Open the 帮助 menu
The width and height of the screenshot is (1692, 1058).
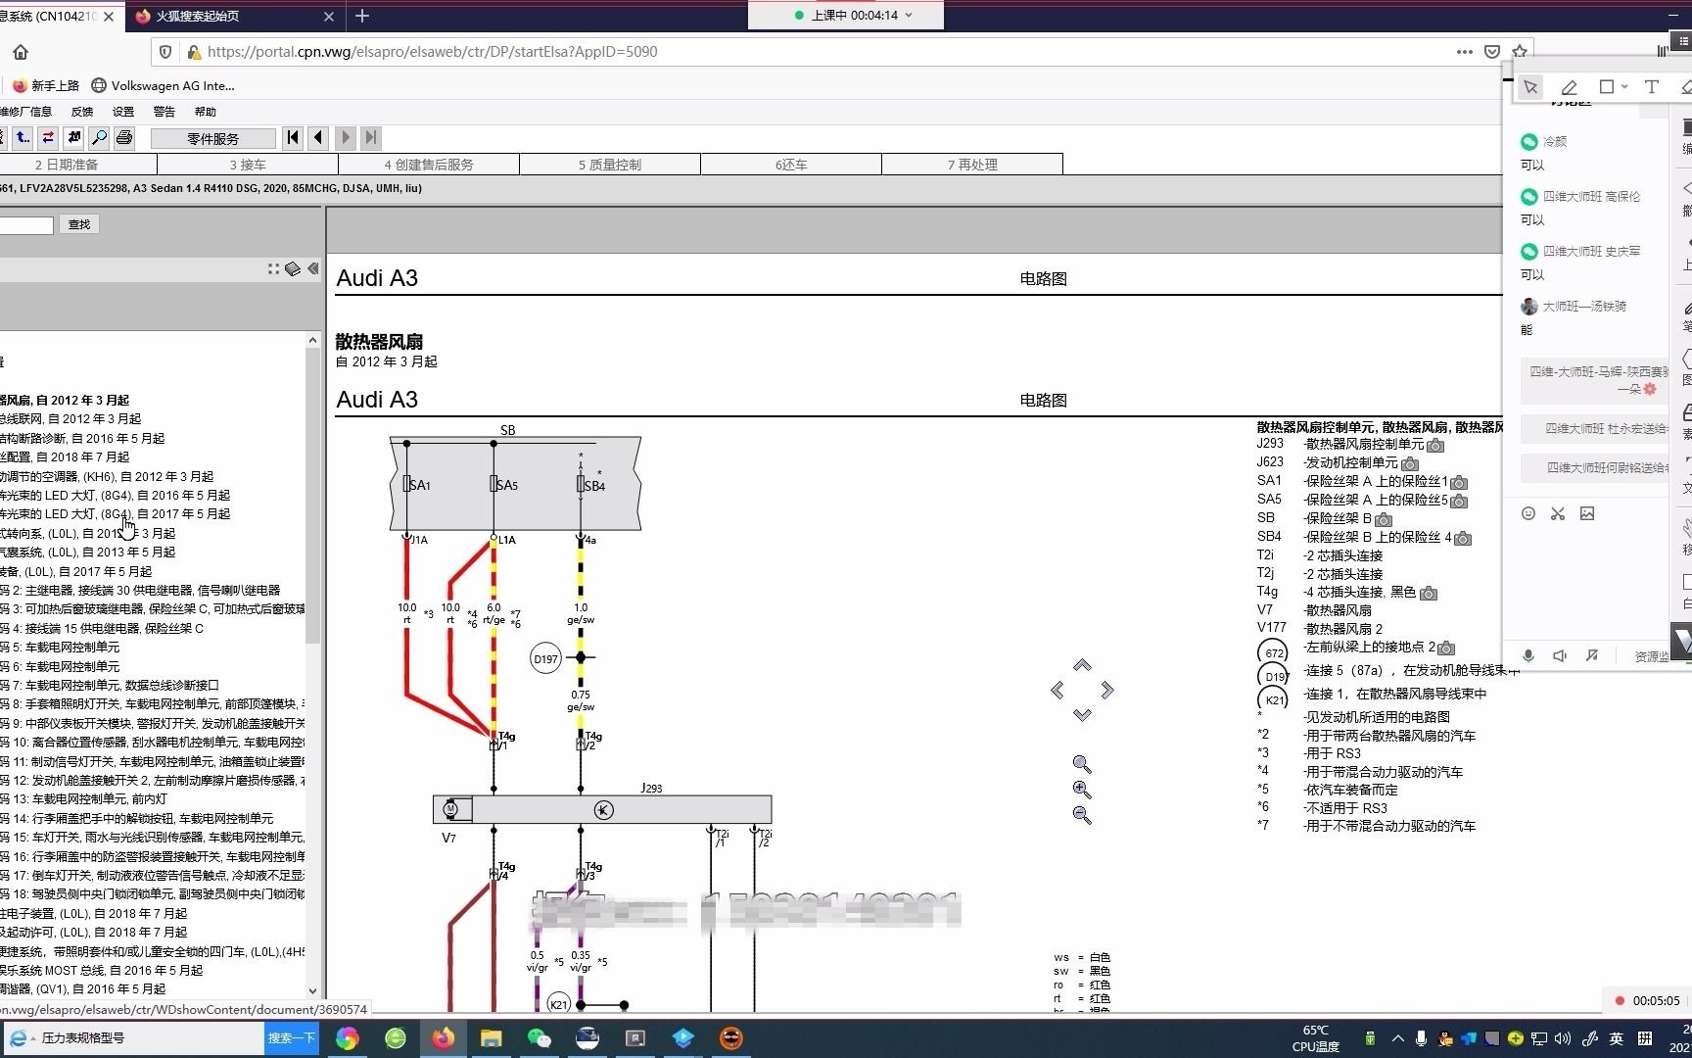[206, 112]
